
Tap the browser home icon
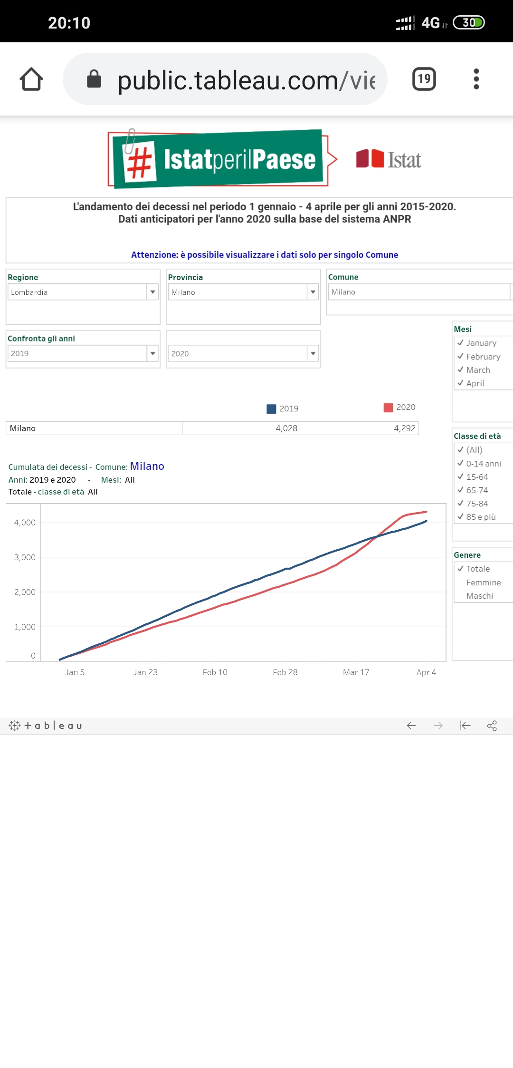31,79
